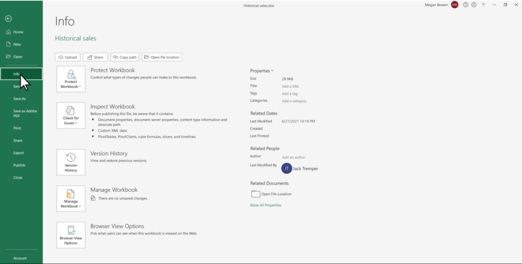Click Browser View Options button
The height and width of the screenshot is (264, 522).
point(71,235)
